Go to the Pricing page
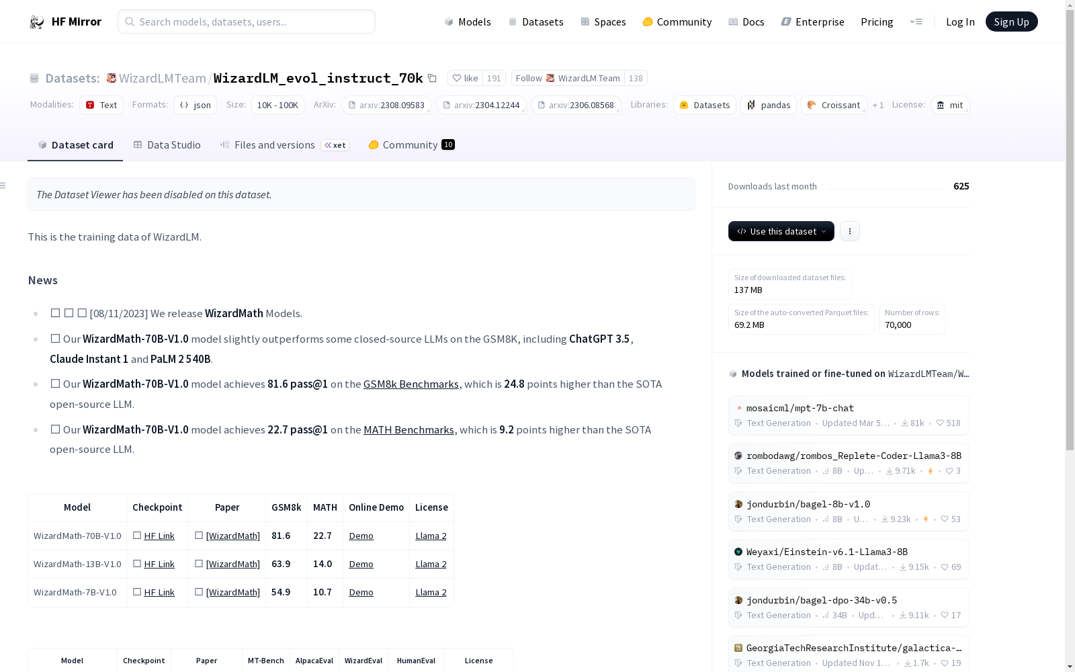This screenshot has height=672, width=1075. 877,22
